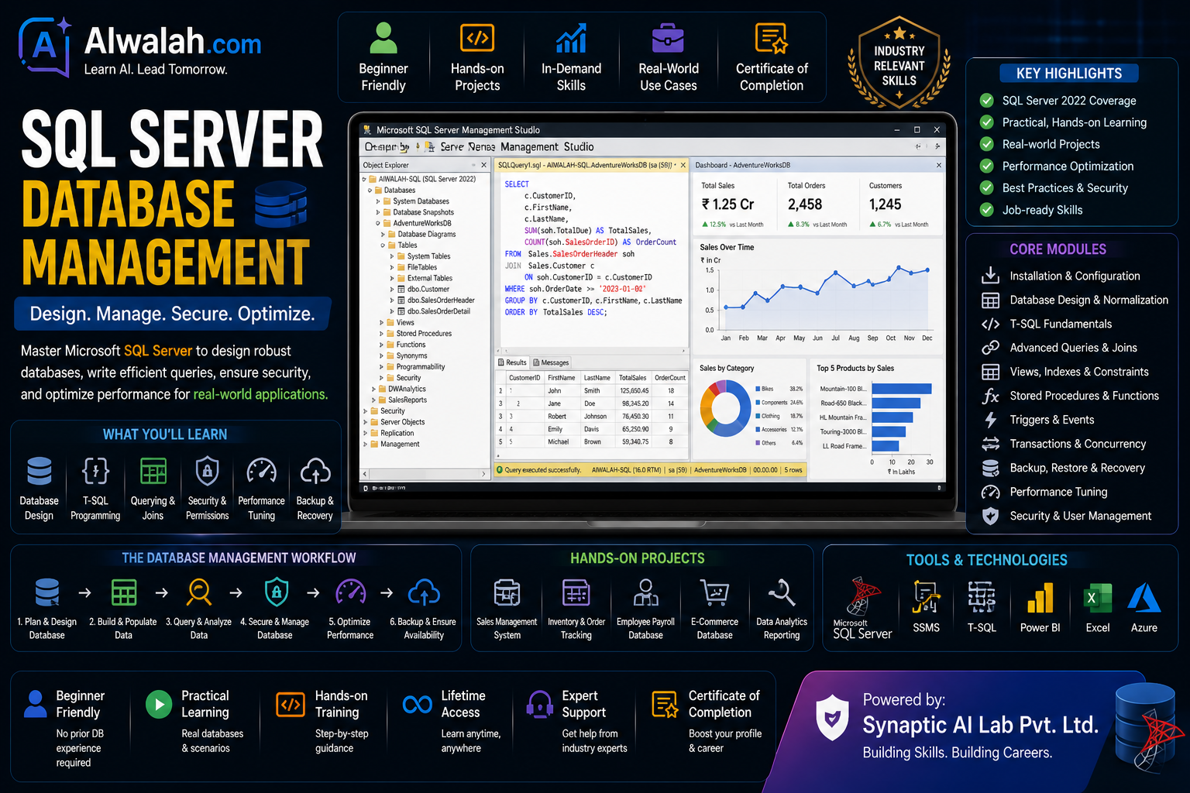Screen dimensions: 1190x793
Task: Click the T-SQL Programming braces icon
Action: click(x=96, y=470)
